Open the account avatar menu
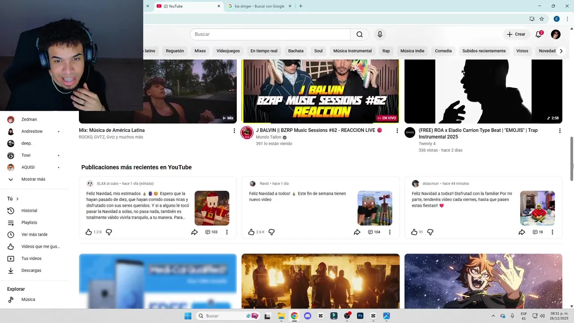This screenshot has width=574, height=323. [x=556, y=34]
